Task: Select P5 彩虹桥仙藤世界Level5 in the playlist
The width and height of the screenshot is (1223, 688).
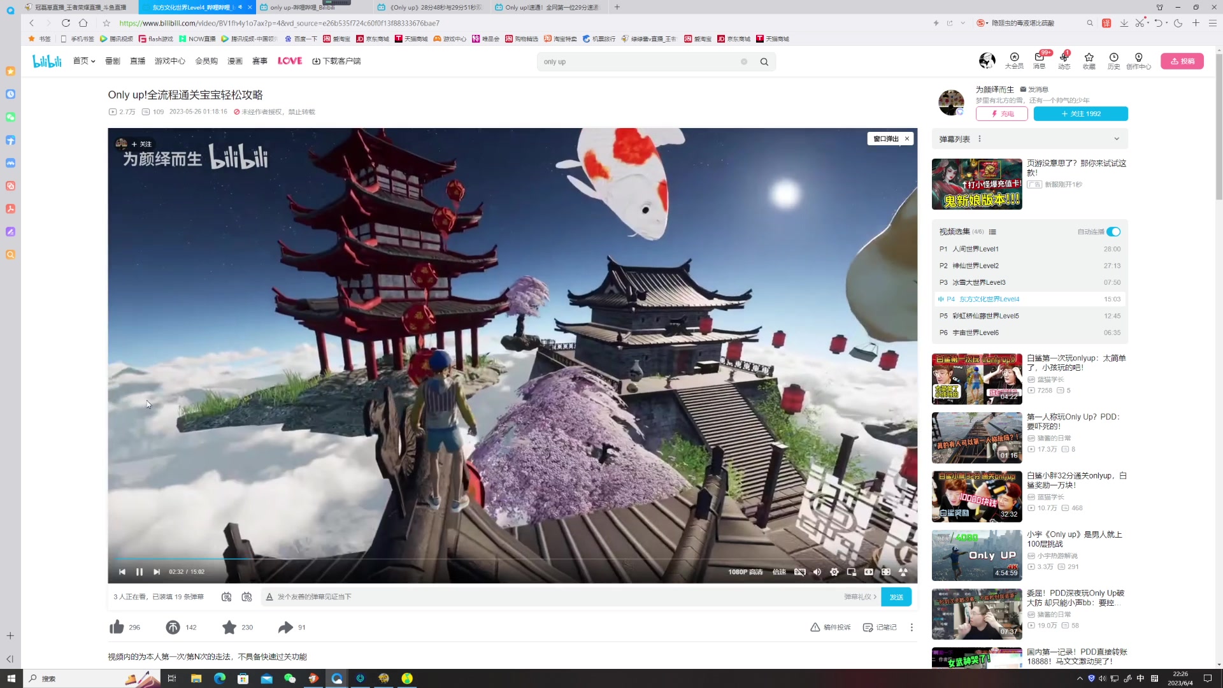Action: [x=1029, y=316]
